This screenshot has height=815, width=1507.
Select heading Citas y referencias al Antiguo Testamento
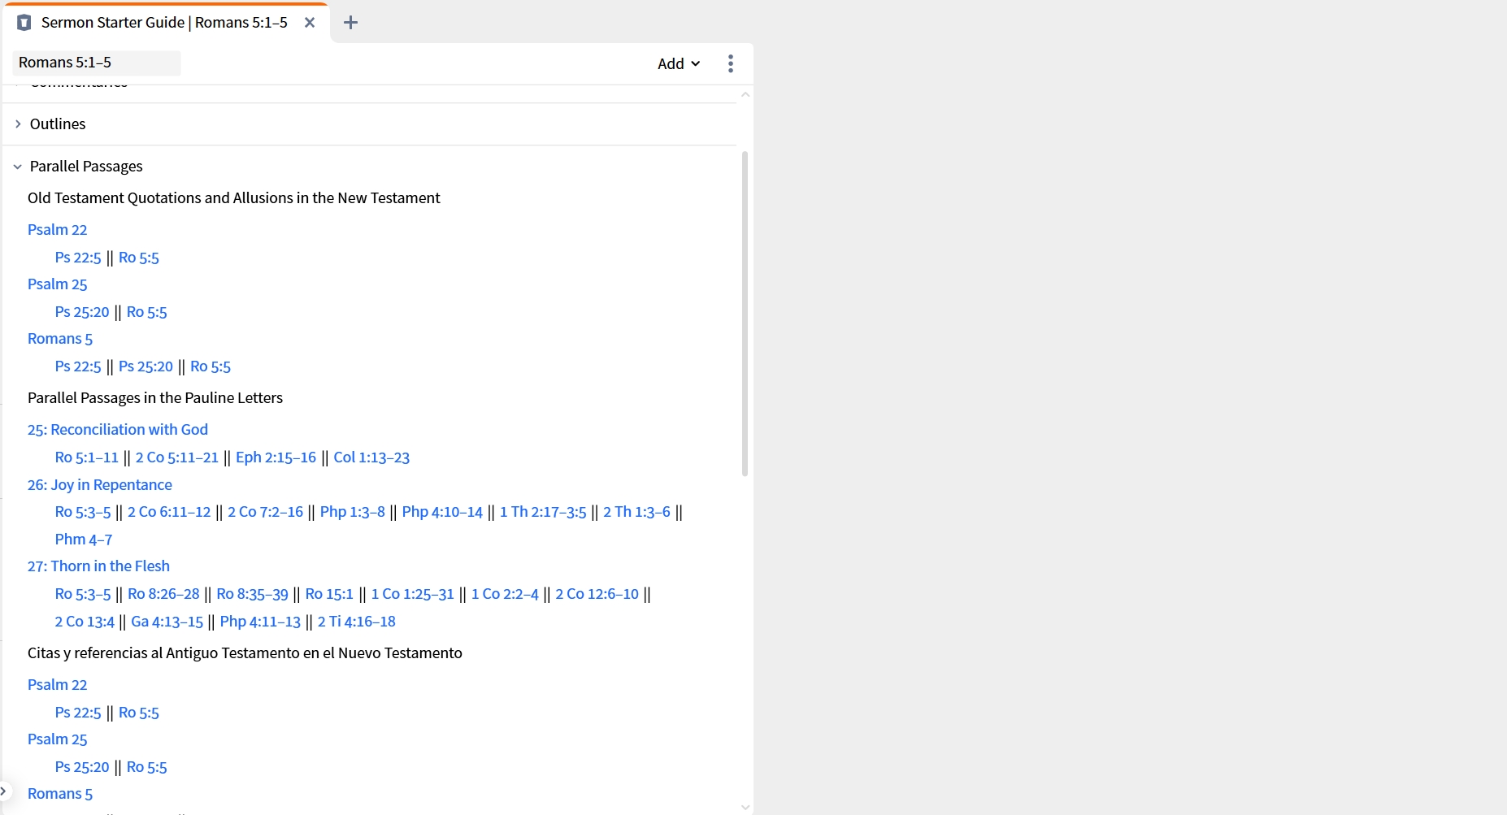pos(245,653)
